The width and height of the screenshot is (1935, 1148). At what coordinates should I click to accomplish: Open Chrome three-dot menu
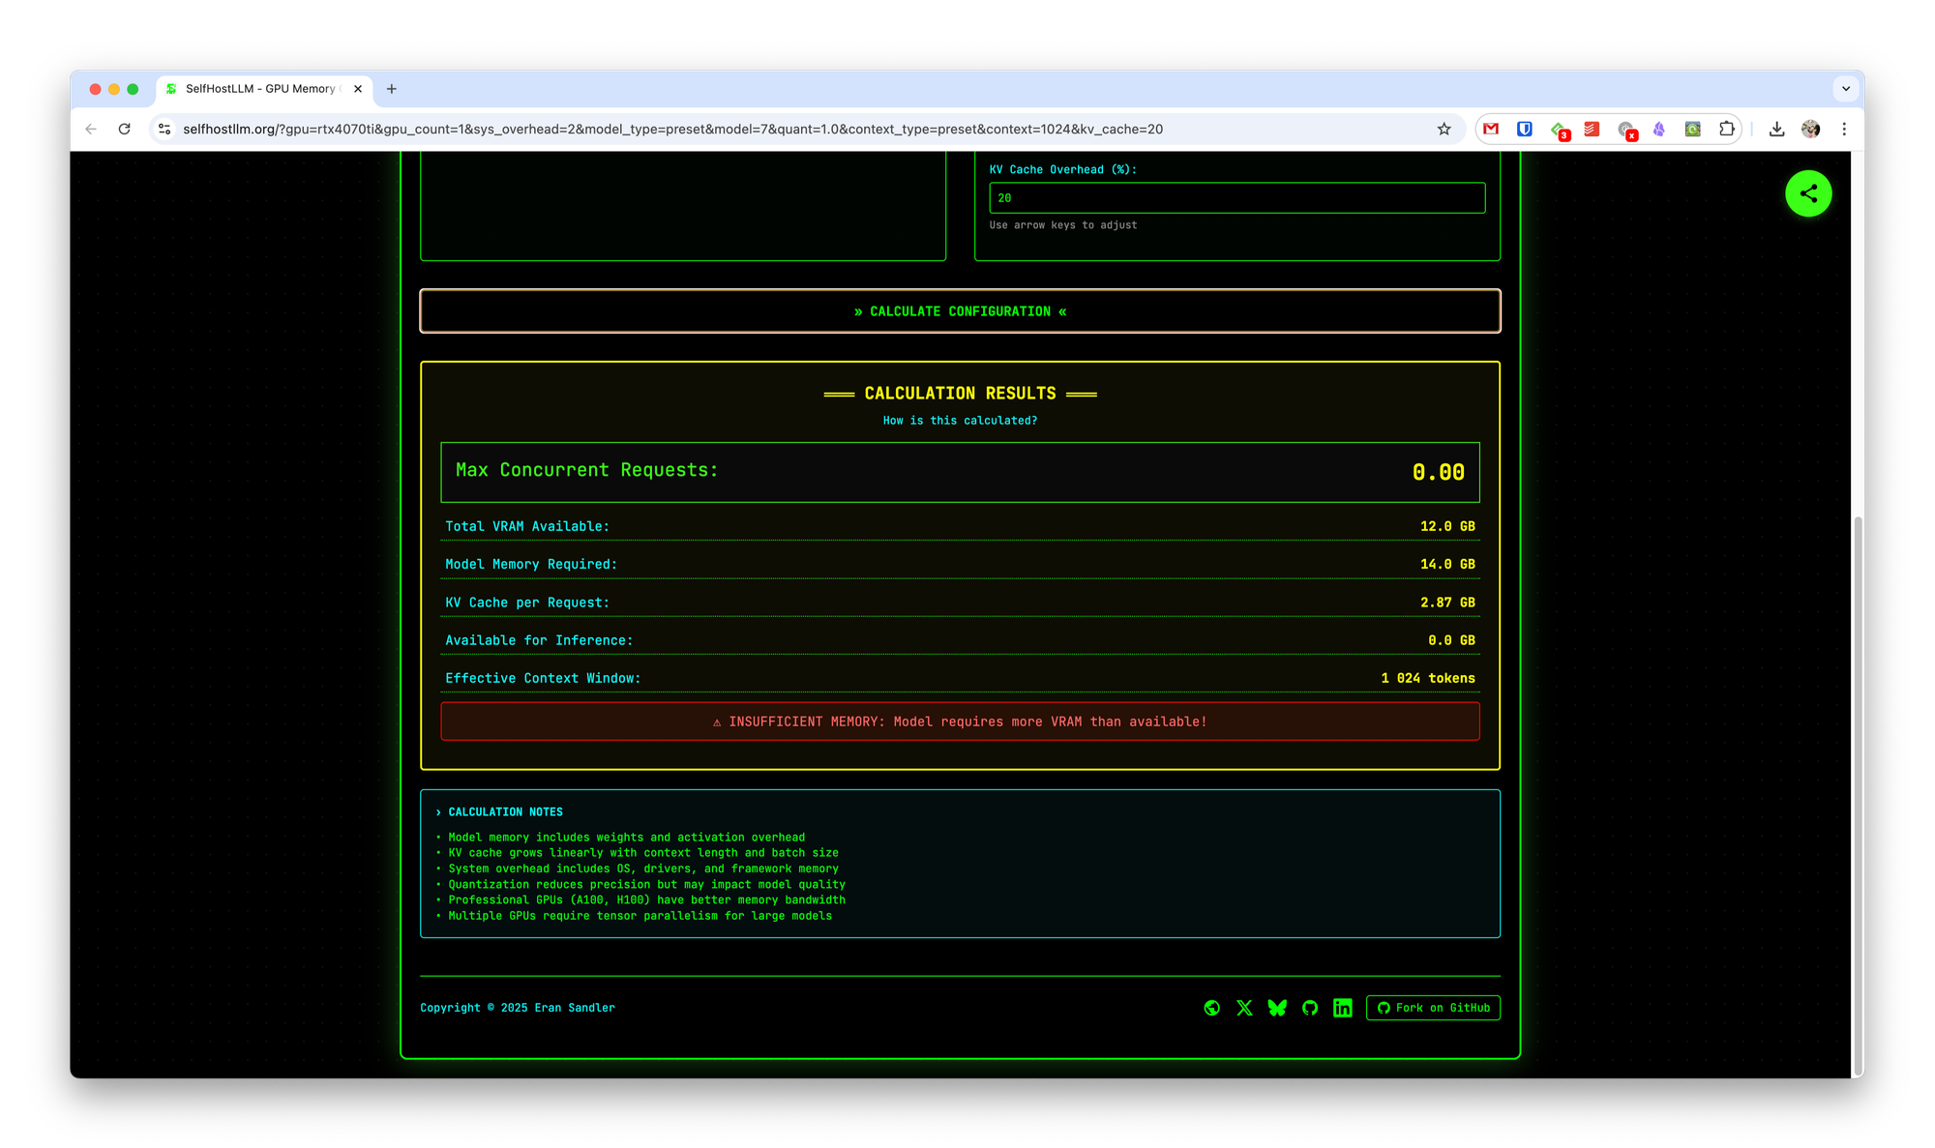(x=1844, y=129)
